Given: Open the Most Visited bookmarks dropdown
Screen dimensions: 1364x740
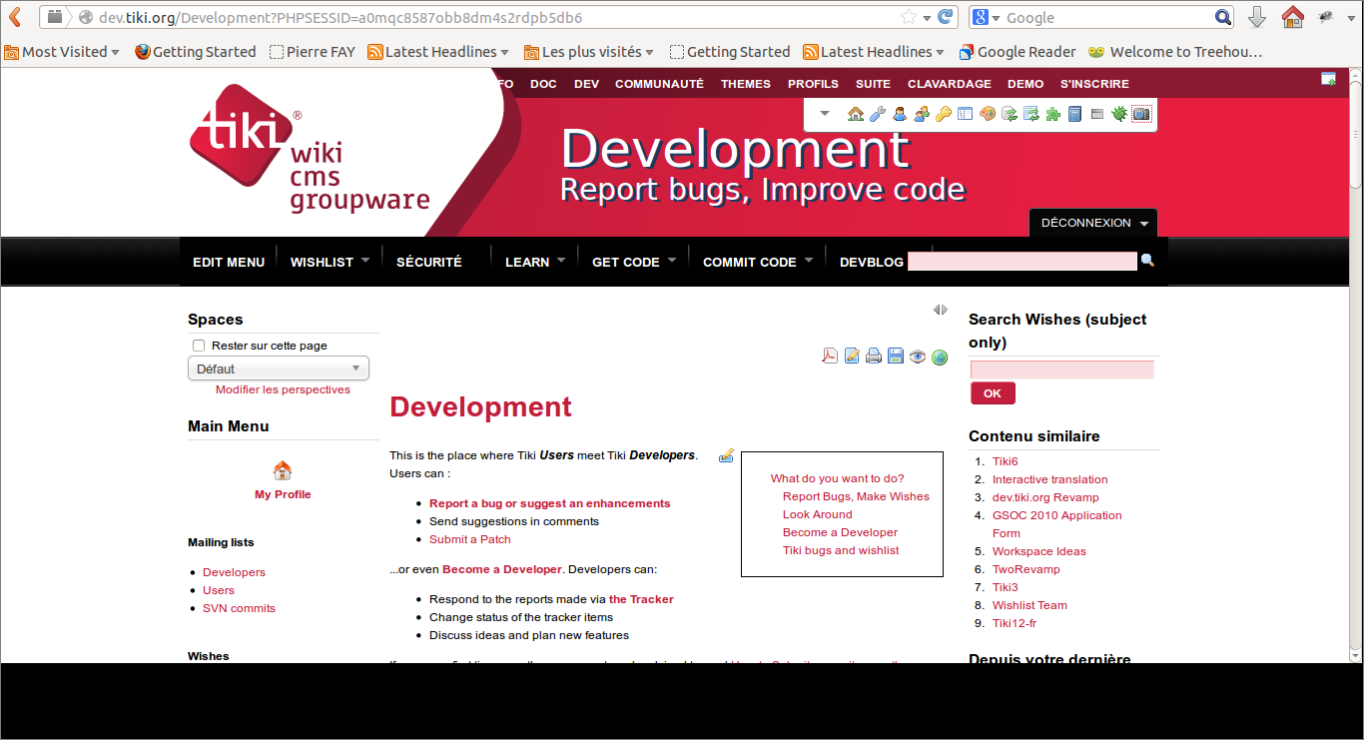Looking at the screenshot, I should tap(62, 52).
